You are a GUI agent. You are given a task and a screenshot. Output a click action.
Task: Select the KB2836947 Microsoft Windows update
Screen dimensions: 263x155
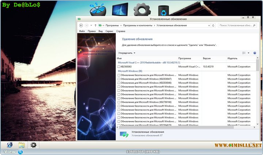146,79
